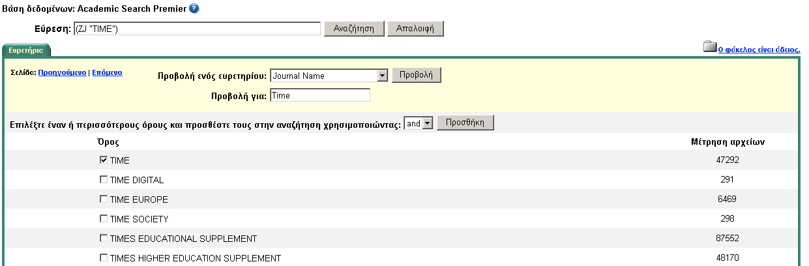The image size is (809, 266).
Task: Check the TIME EUROPE checkbox
Action: [104, 199]
